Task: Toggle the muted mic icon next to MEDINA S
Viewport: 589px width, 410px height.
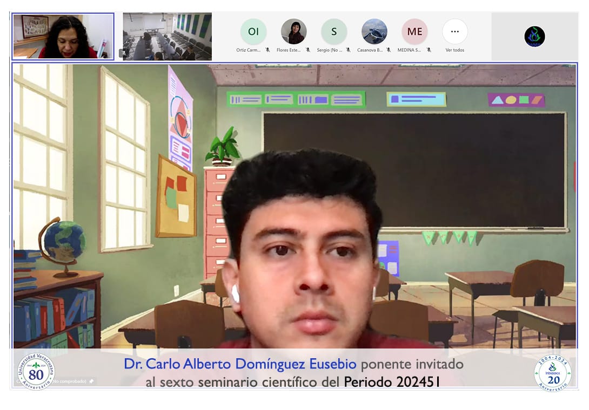Action: coord(429,50)
